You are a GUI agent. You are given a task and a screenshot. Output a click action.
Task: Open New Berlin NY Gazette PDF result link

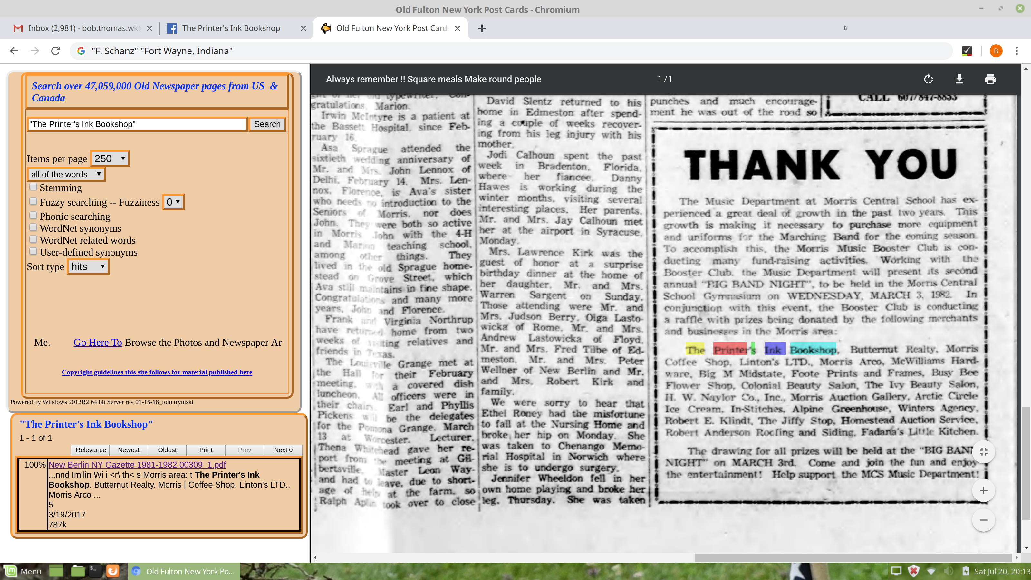pos(137,465)
